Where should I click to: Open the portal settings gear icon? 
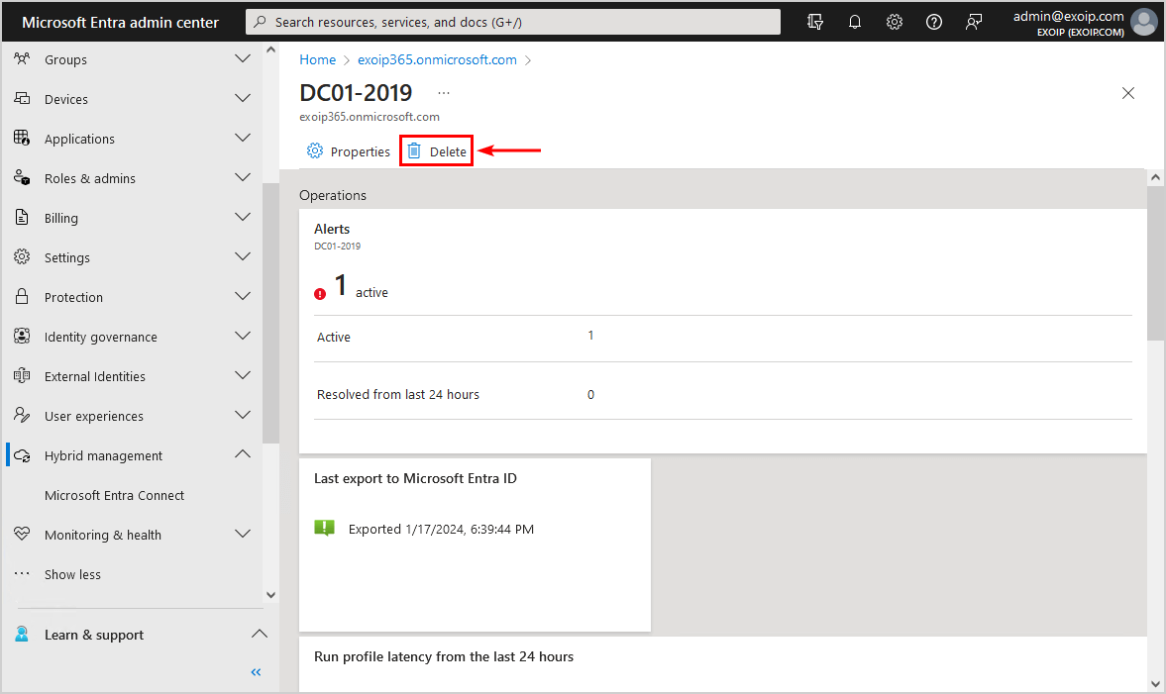click(x=895, y=22)
